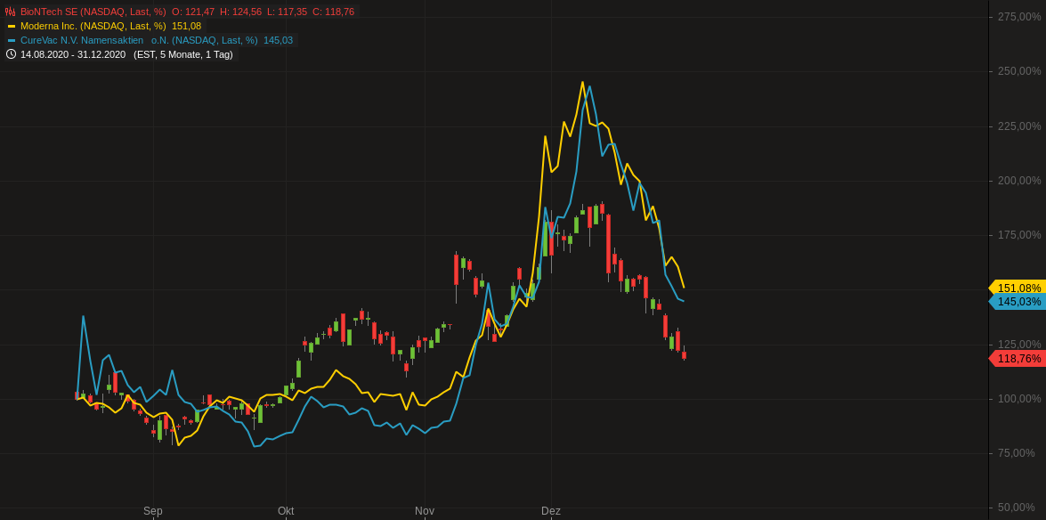Click the clock icon beside date range

tap(11, 54)
